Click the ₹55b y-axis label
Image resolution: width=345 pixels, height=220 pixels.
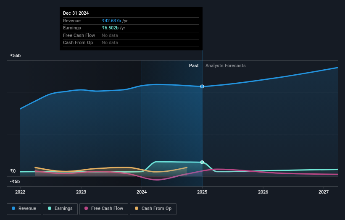16,55
